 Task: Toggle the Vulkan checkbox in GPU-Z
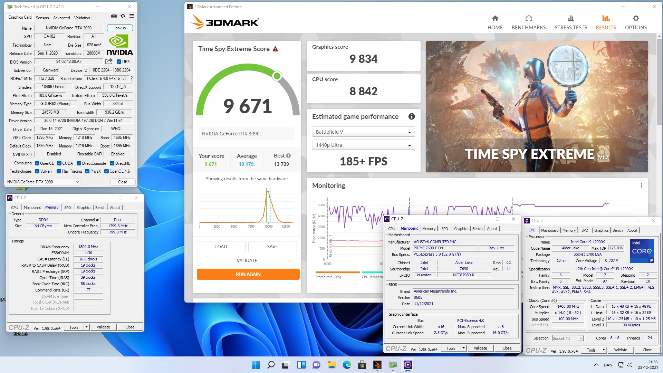point(37,171)
